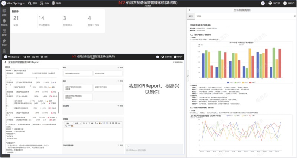Screen dimensions: 297x158
Task: Click 新增 next to 工具 section
Action: [120, 81]
